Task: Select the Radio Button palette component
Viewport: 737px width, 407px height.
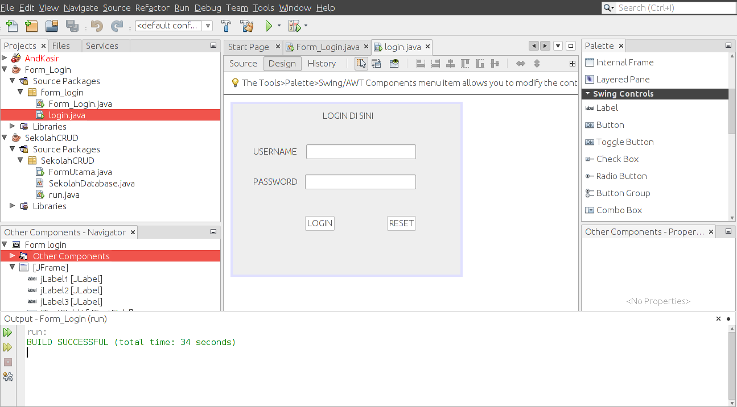Action: [x=620, y=176]
